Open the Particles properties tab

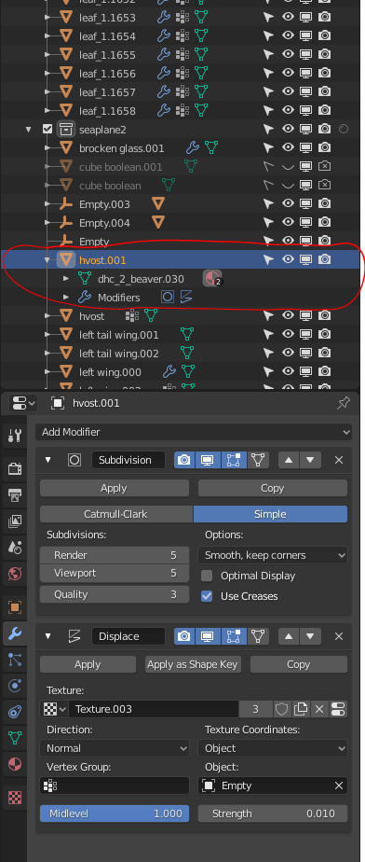tap(14, 660)
